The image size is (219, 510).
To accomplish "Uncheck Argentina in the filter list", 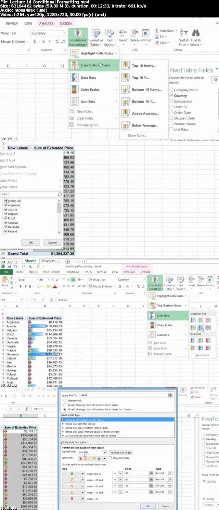I will [5, 205].
